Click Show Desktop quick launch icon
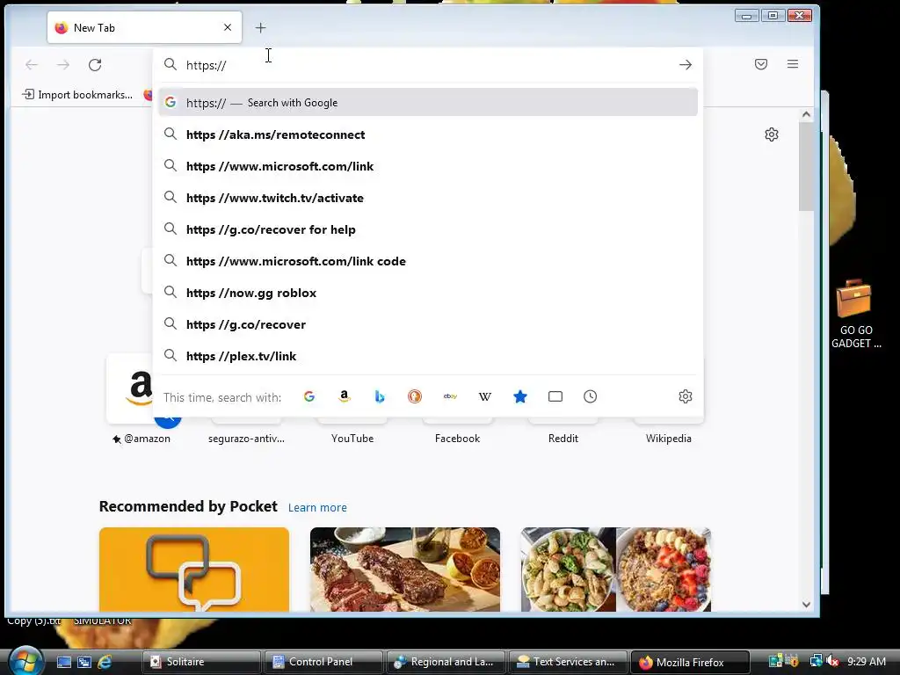Image resolution: width=900 pixels, height=675 pixels. click(x=63, y=662)
